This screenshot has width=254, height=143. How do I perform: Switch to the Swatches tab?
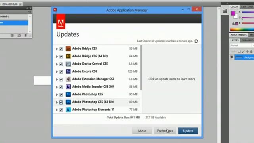click(247, 7)
